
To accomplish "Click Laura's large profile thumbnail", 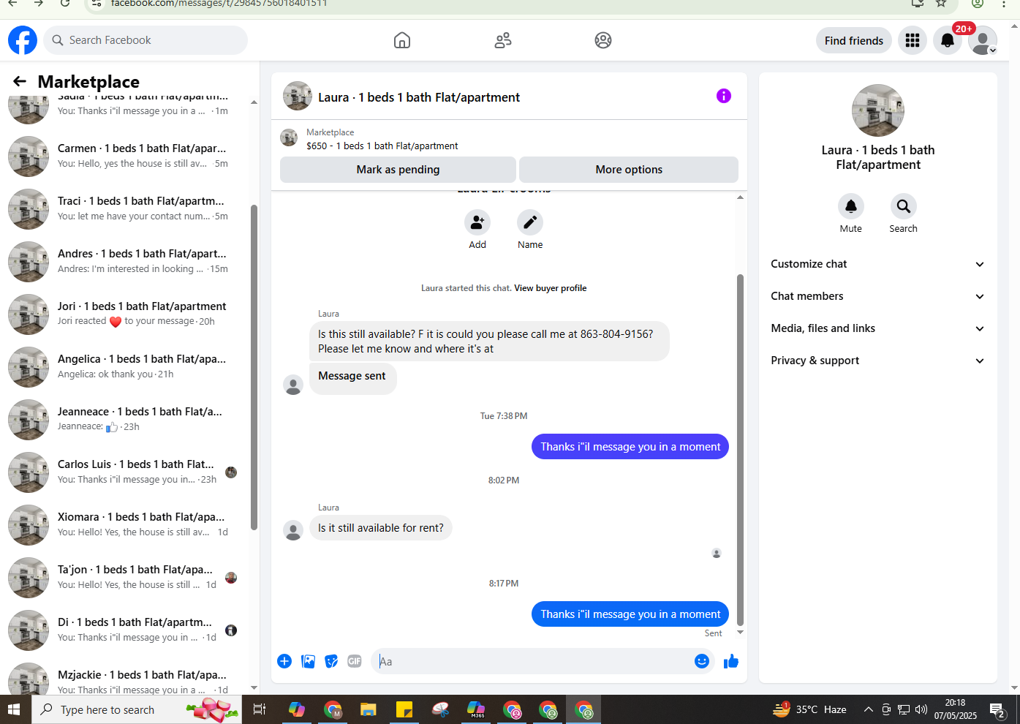I will pos(878,110).
